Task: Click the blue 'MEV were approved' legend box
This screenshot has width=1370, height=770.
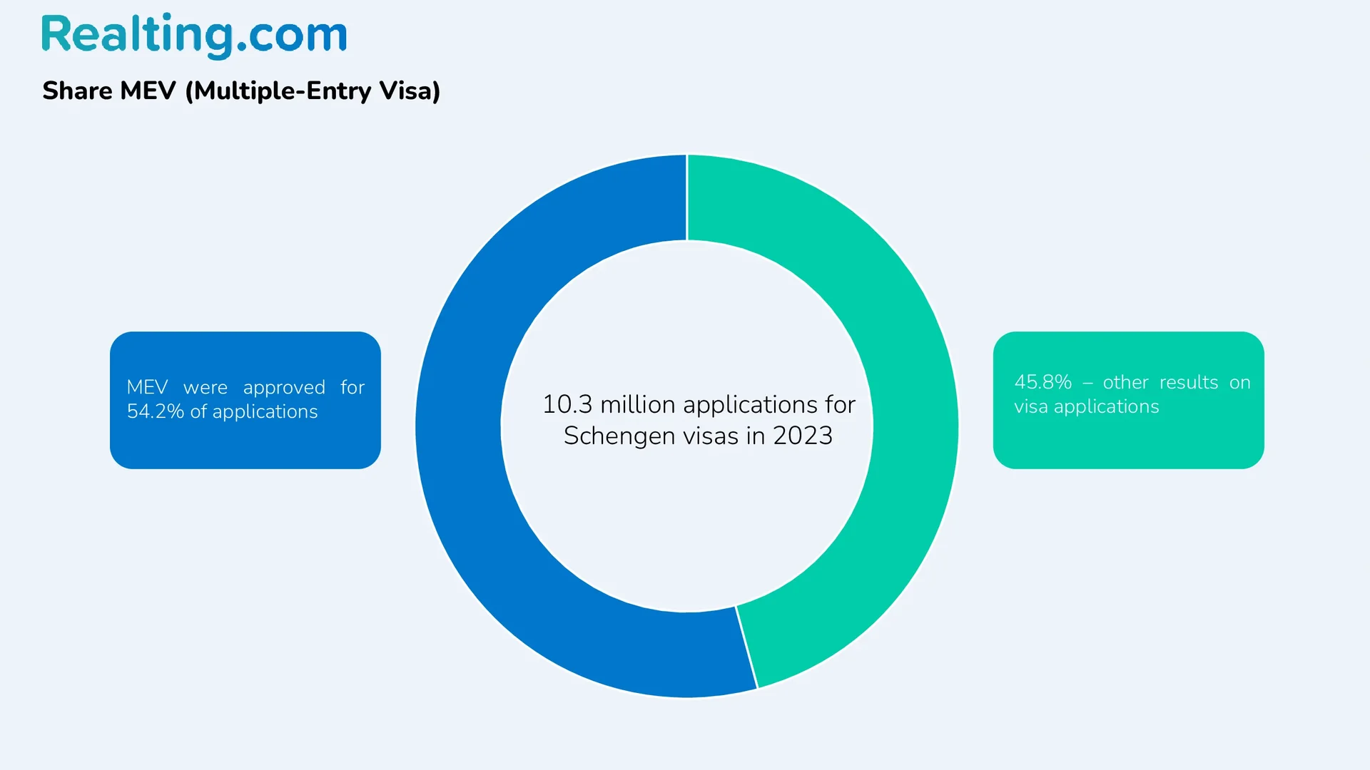Action: (245, 400)
